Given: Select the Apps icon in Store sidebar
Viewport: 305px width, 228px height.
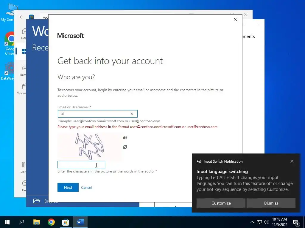Looking at the screenshot, I should (x=24, y=51).
